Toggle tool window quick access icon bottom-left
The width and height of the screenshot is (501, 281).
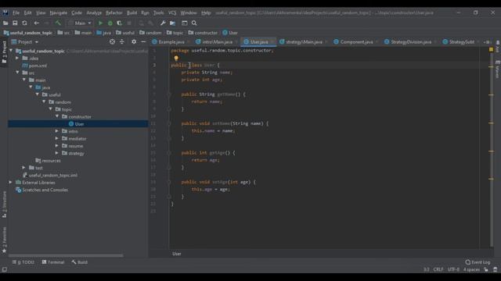click(x=5, y=269)
